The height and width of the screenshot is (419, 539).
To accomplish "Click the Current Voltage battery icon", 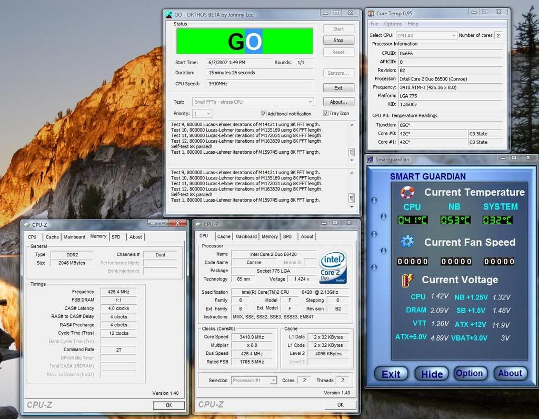I will coord(408,280).
